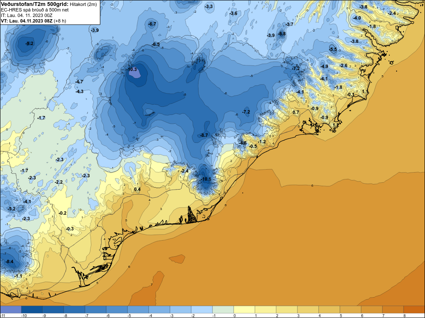Screen dimensions: 425x318
Task: Click the 0.7 temperature label
Action: coord(296,112)
